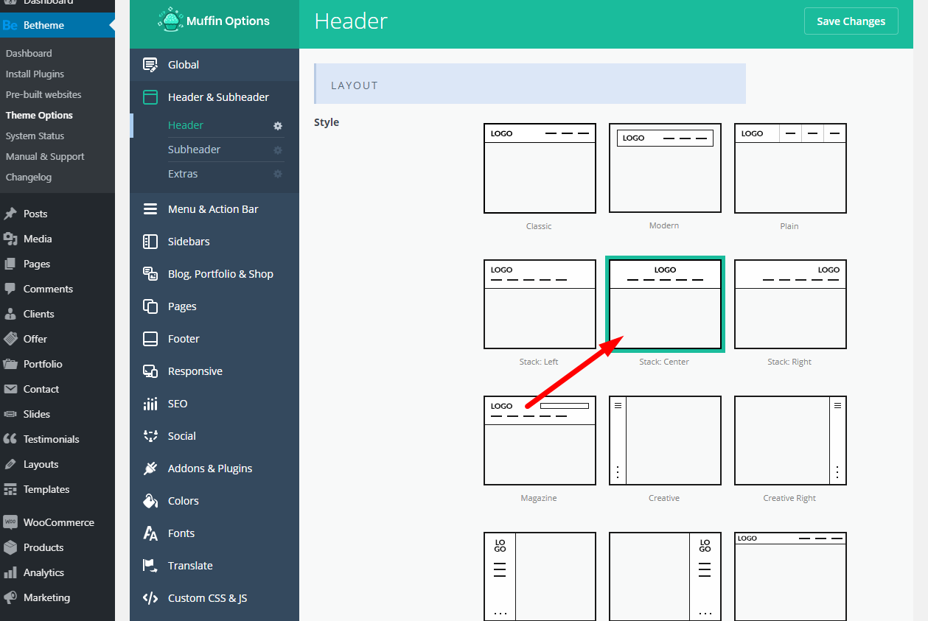Expand the Blog, Portfolio & Shop section
The height and width of the screenshot is (621, 928).
click(214, 274)
